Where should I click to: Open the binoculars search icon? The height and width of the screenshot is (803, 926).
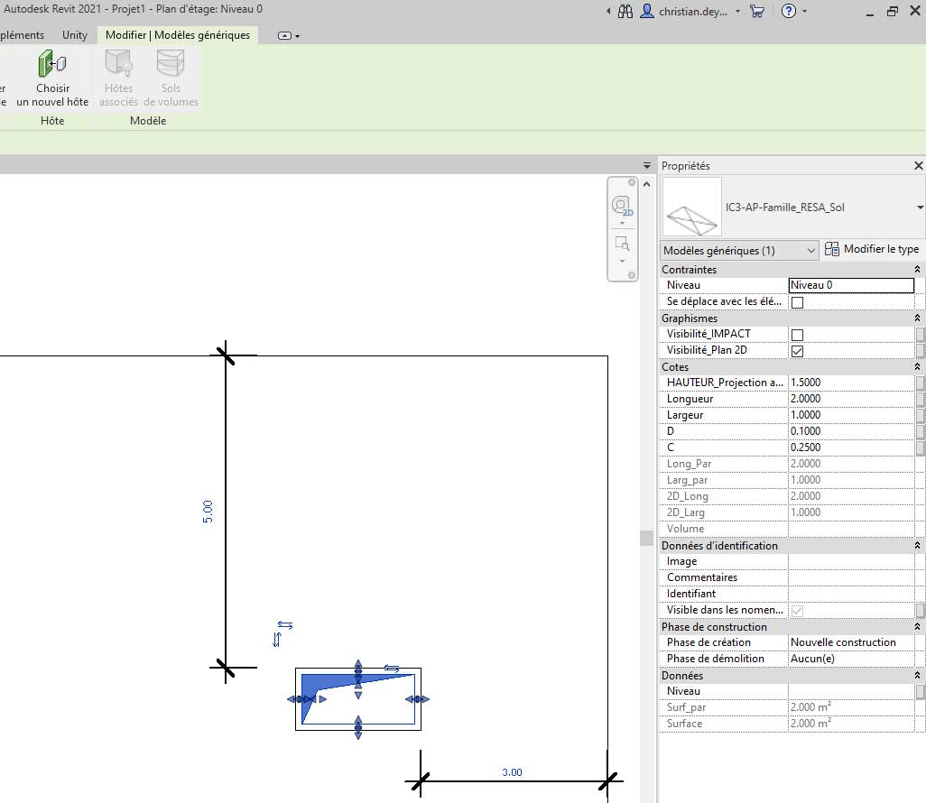[x=625, y=12]
